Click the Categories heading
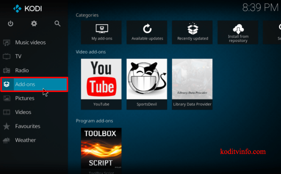The width and height of the screenshot is (281, 174). click(x=87, y=15)
